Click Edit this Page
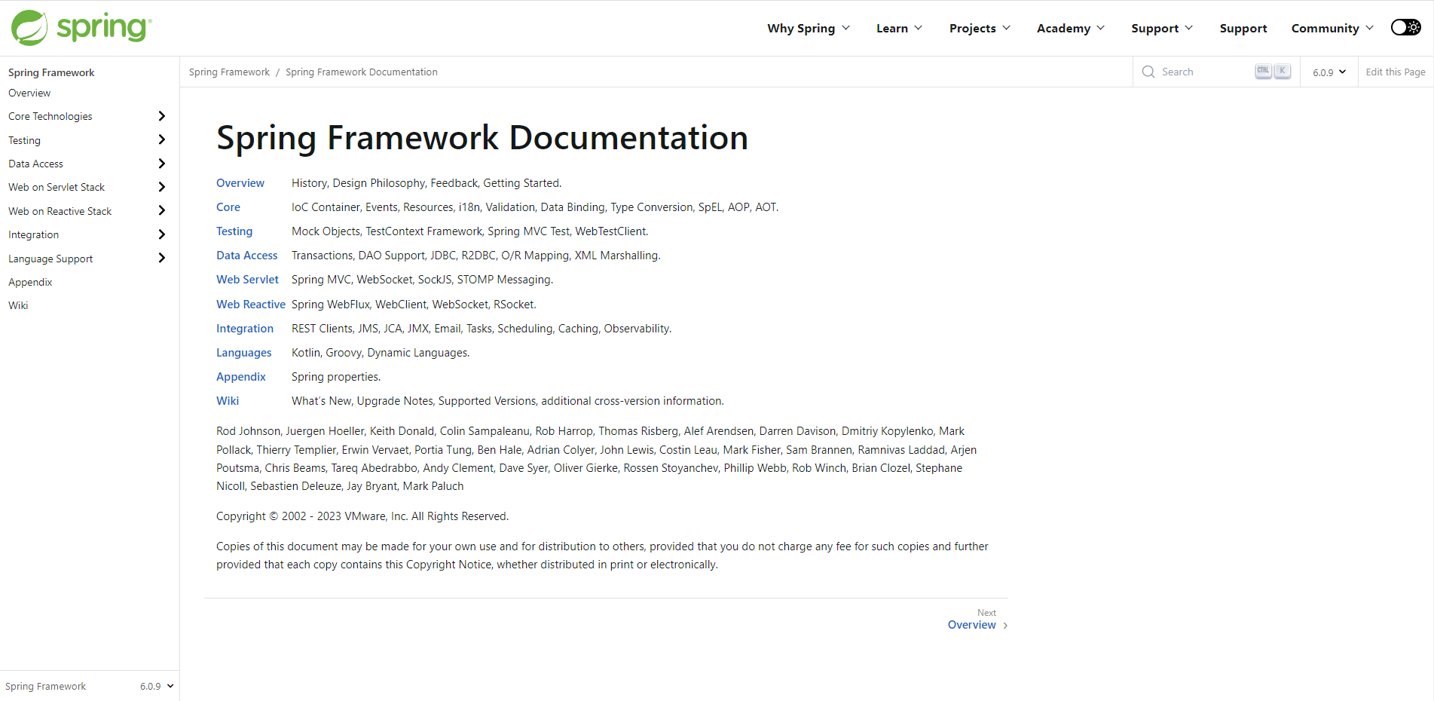Screen dimensions: 1434x701 (1396, 72)
